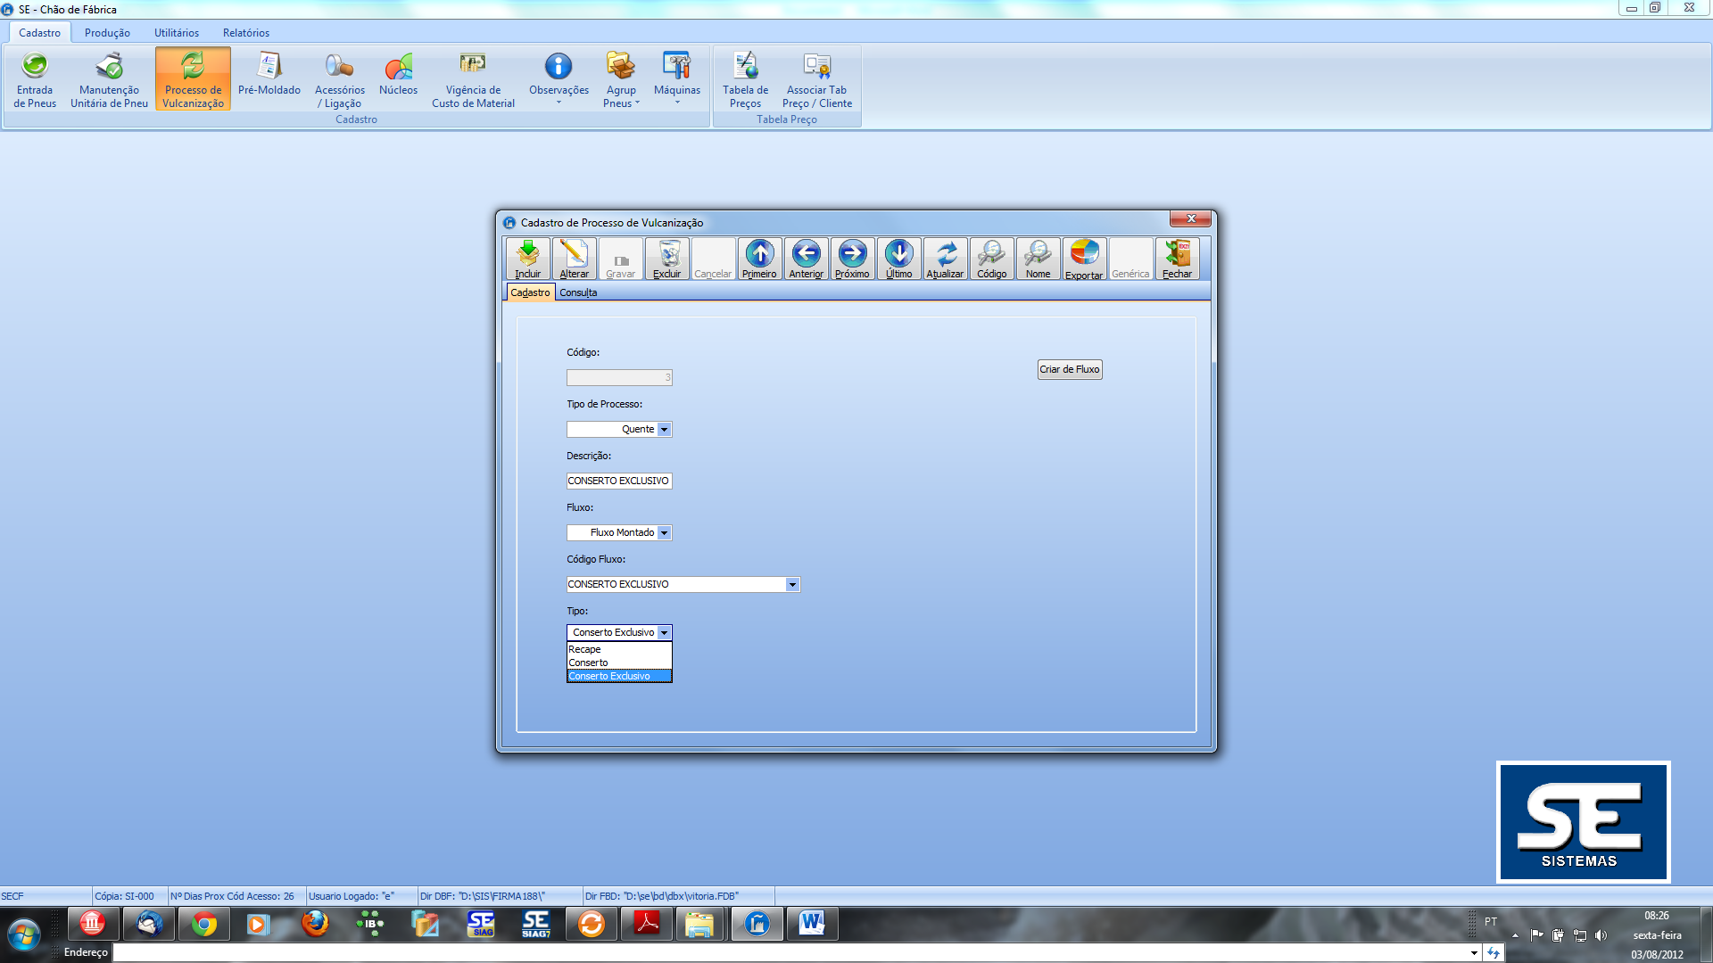Expand Tipo de Processo dropdown

(664, 430)
